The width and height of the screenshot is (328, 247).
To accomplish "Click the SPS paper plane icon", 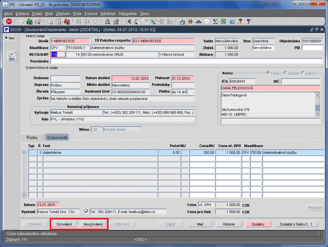I will click(12, 56).
